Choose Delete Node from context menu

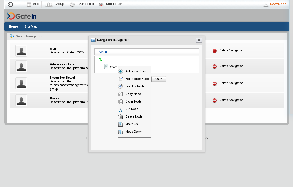(x=134, y=116)
